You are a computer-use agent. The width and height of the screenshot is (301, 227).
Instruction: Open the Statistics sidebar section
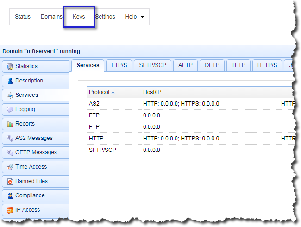point(36,66)
